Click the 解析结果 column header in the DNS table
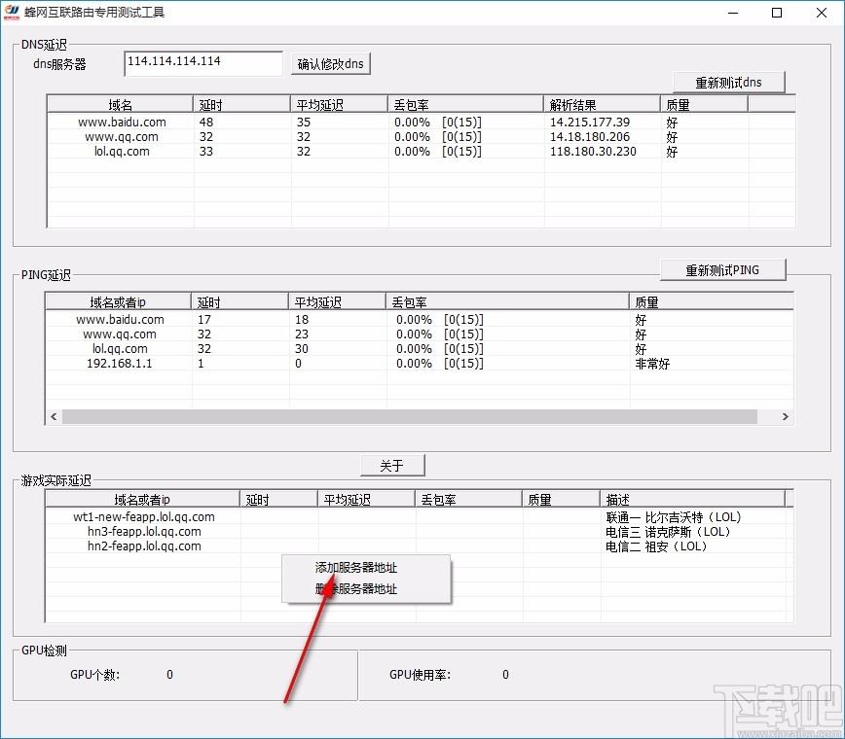845x739 pixels. (599, 103)
